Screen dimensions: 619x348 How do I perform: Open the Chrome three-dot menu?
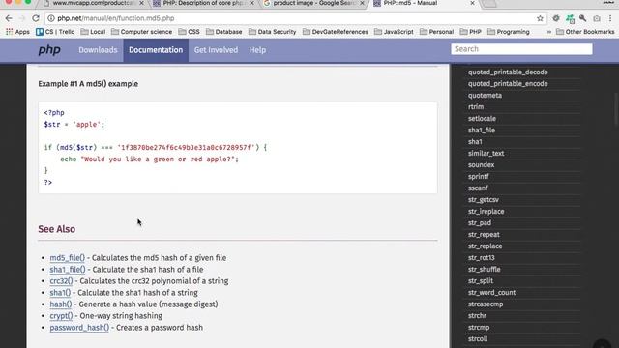click(x=610, y=18)
